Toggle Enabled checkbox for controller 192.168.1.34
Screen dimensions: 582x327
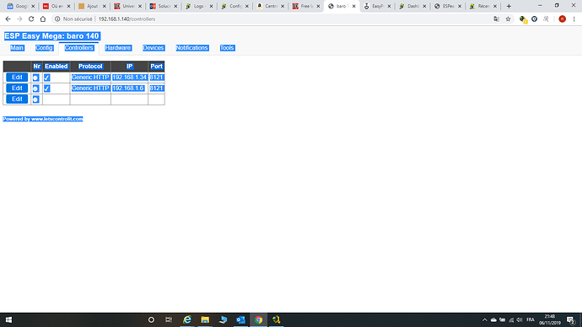click(46, 78)
